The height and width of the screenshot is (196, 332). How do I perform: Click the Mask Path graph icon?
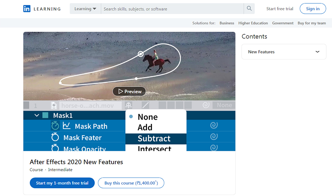click(66, 126)
